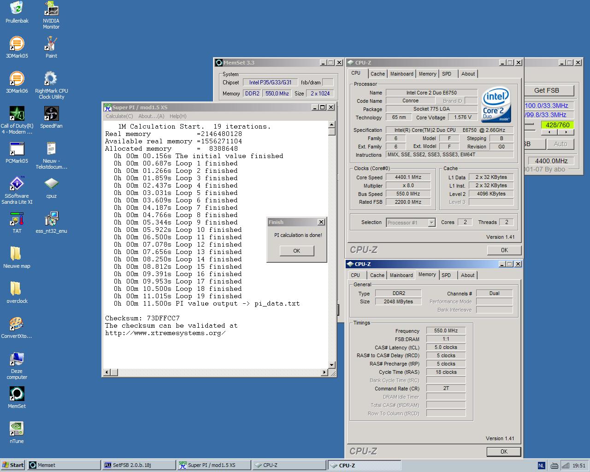Screen dimensions: 590x472
Task: Click Super PI vertical scrollbar down arrow
Action: coord(331,365)
